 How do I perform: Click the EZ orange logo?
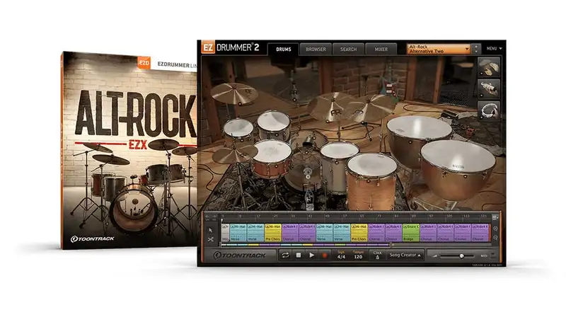[208, 47]
